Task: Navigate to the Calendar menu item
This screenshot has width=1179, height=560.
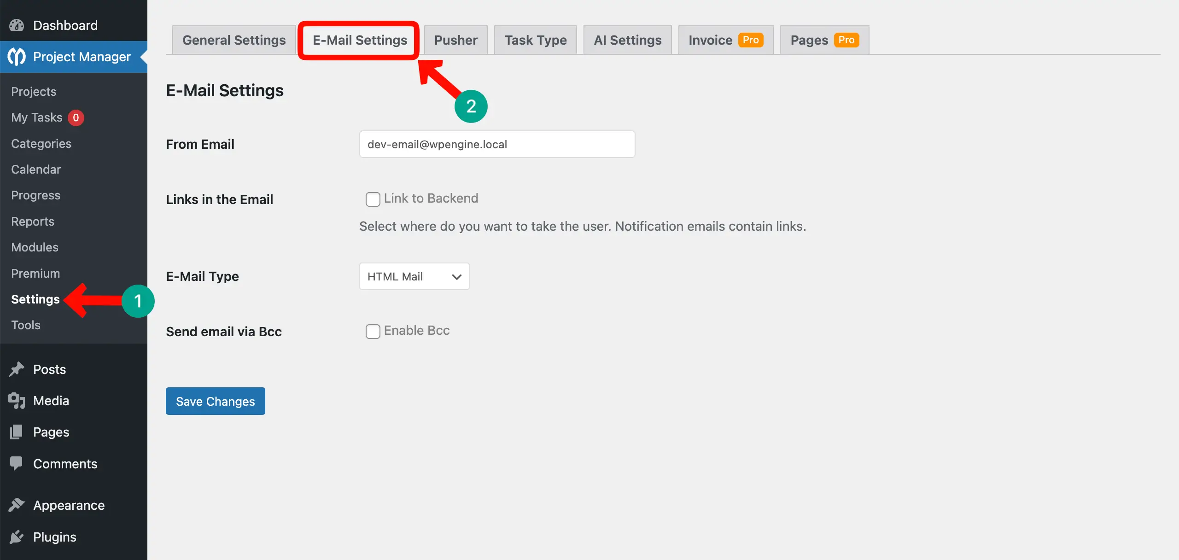Action: coord(35,169)
